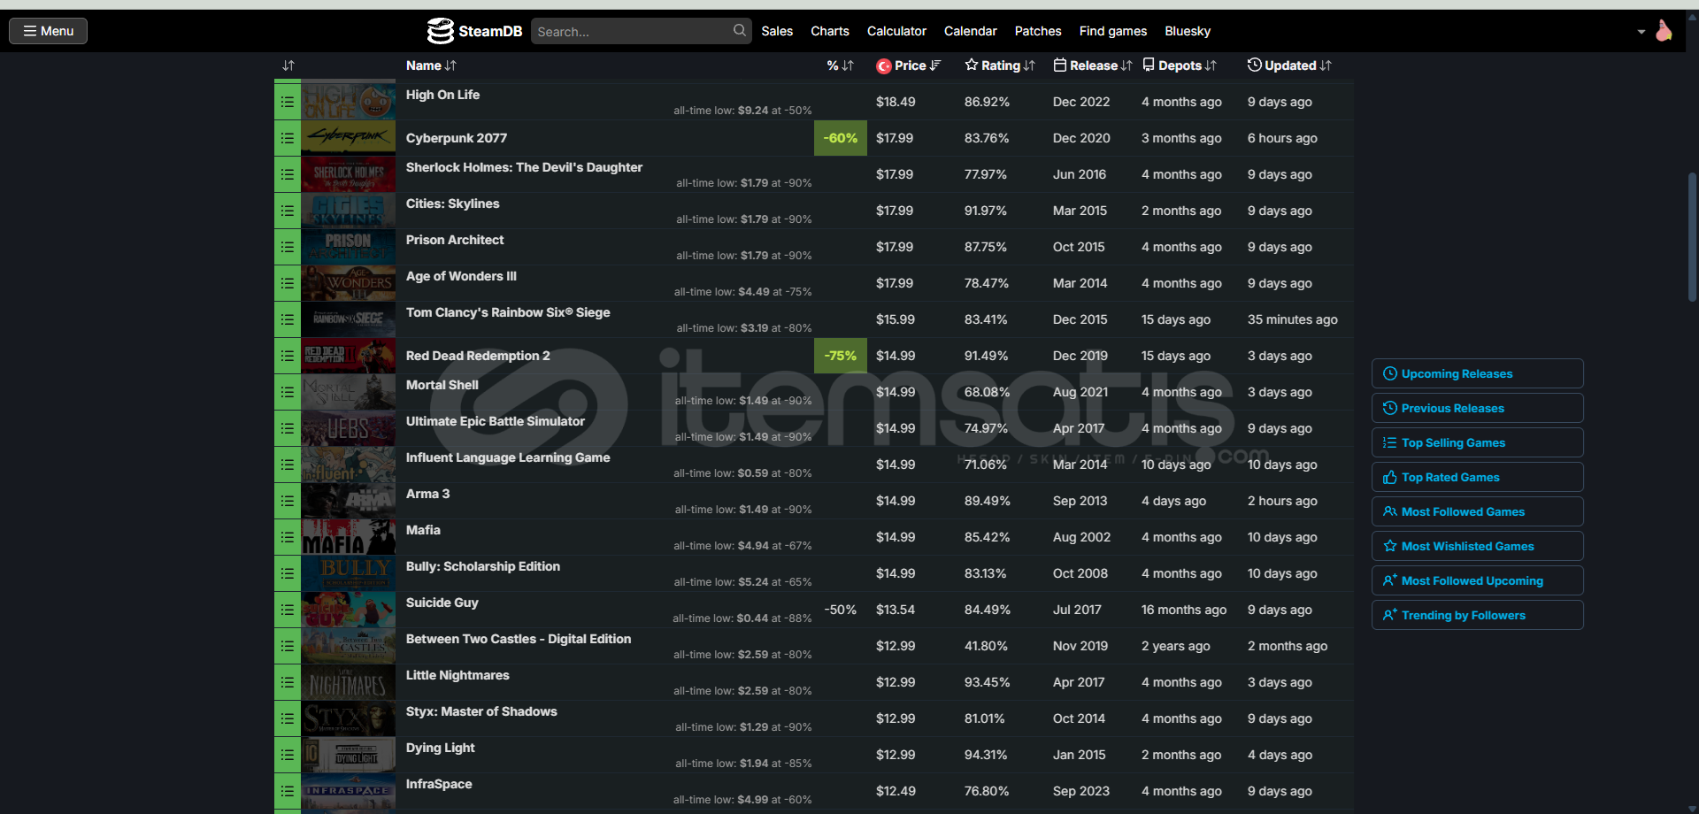Click list icon for High On Life row
The image size is (1699, 814).
click(x=288, y=102)
